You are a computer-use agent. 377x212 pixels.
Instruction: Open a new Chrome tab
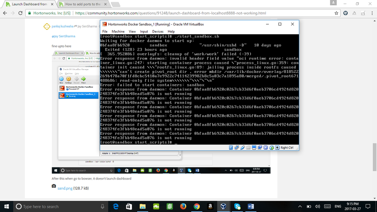[115, 4]
